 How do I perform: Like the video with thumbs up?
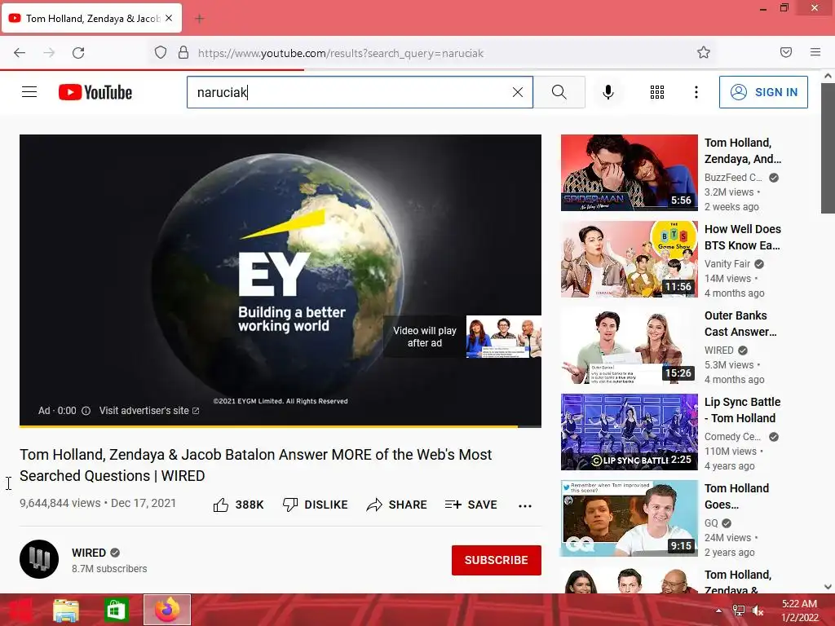(x=238, y=505)
